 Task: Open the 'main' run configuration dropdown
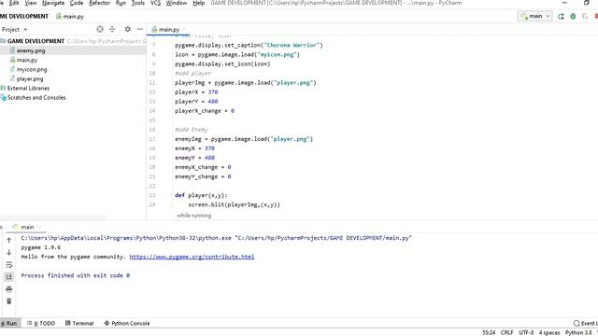coord(534,16)
